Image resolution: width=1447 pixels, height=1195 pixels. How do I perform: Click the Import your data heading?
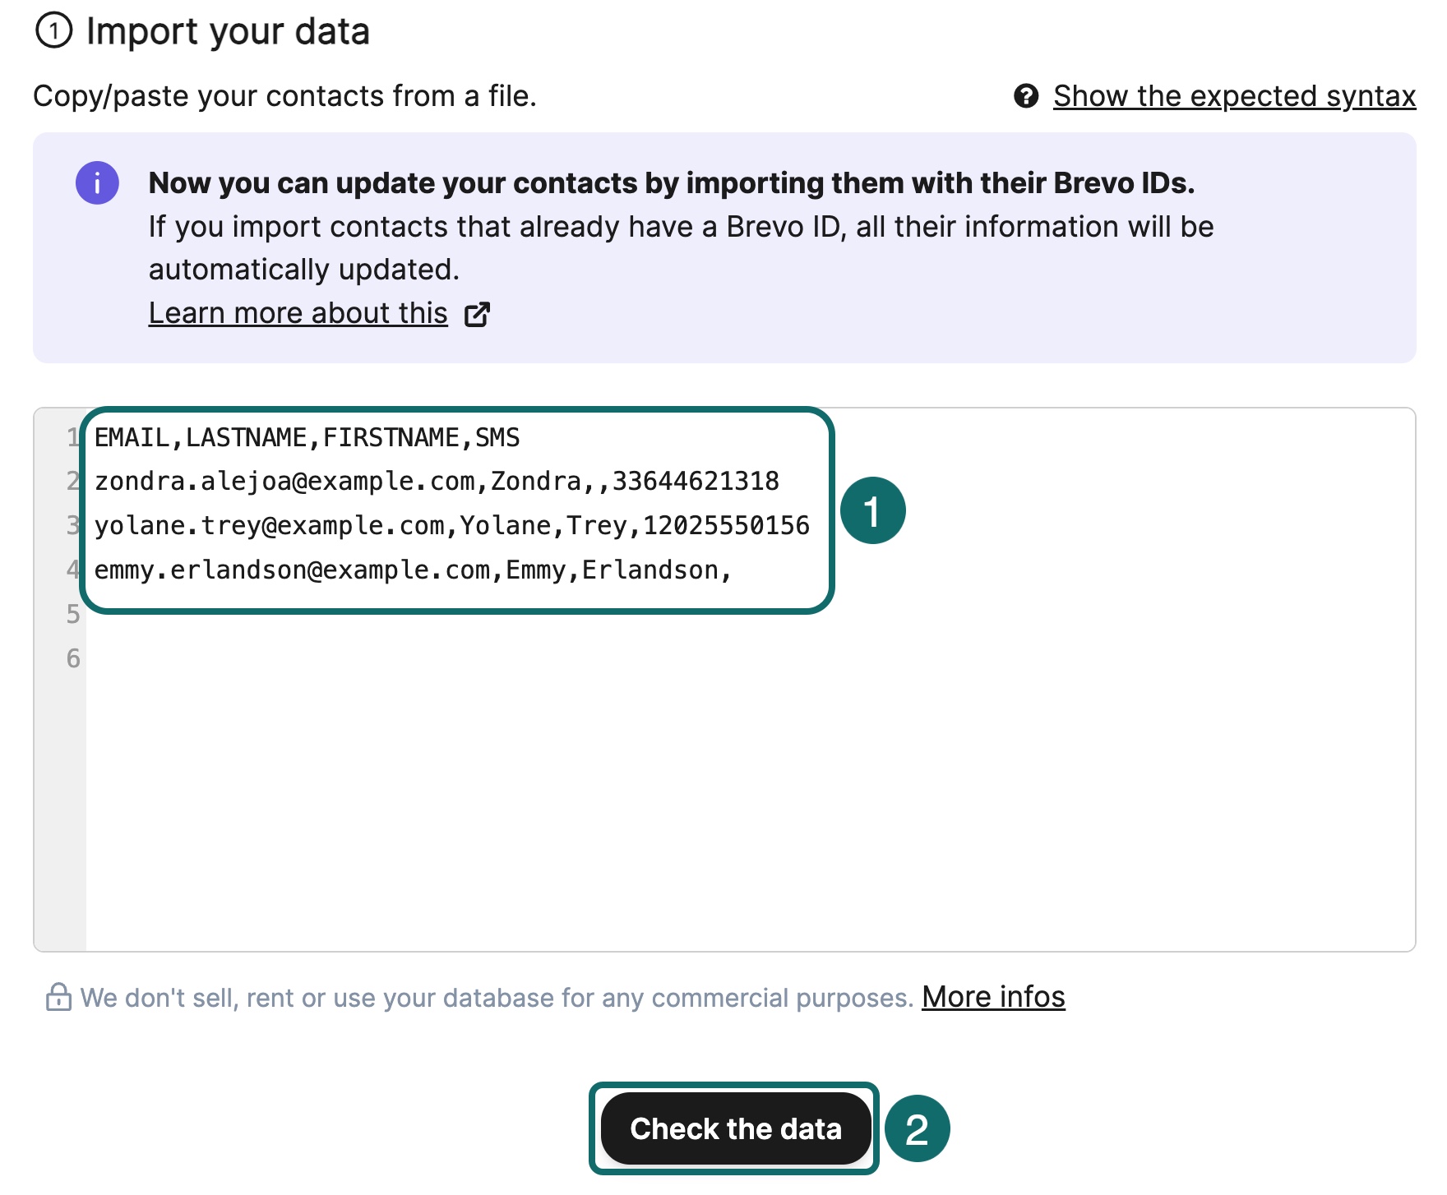tap(228, 31)
